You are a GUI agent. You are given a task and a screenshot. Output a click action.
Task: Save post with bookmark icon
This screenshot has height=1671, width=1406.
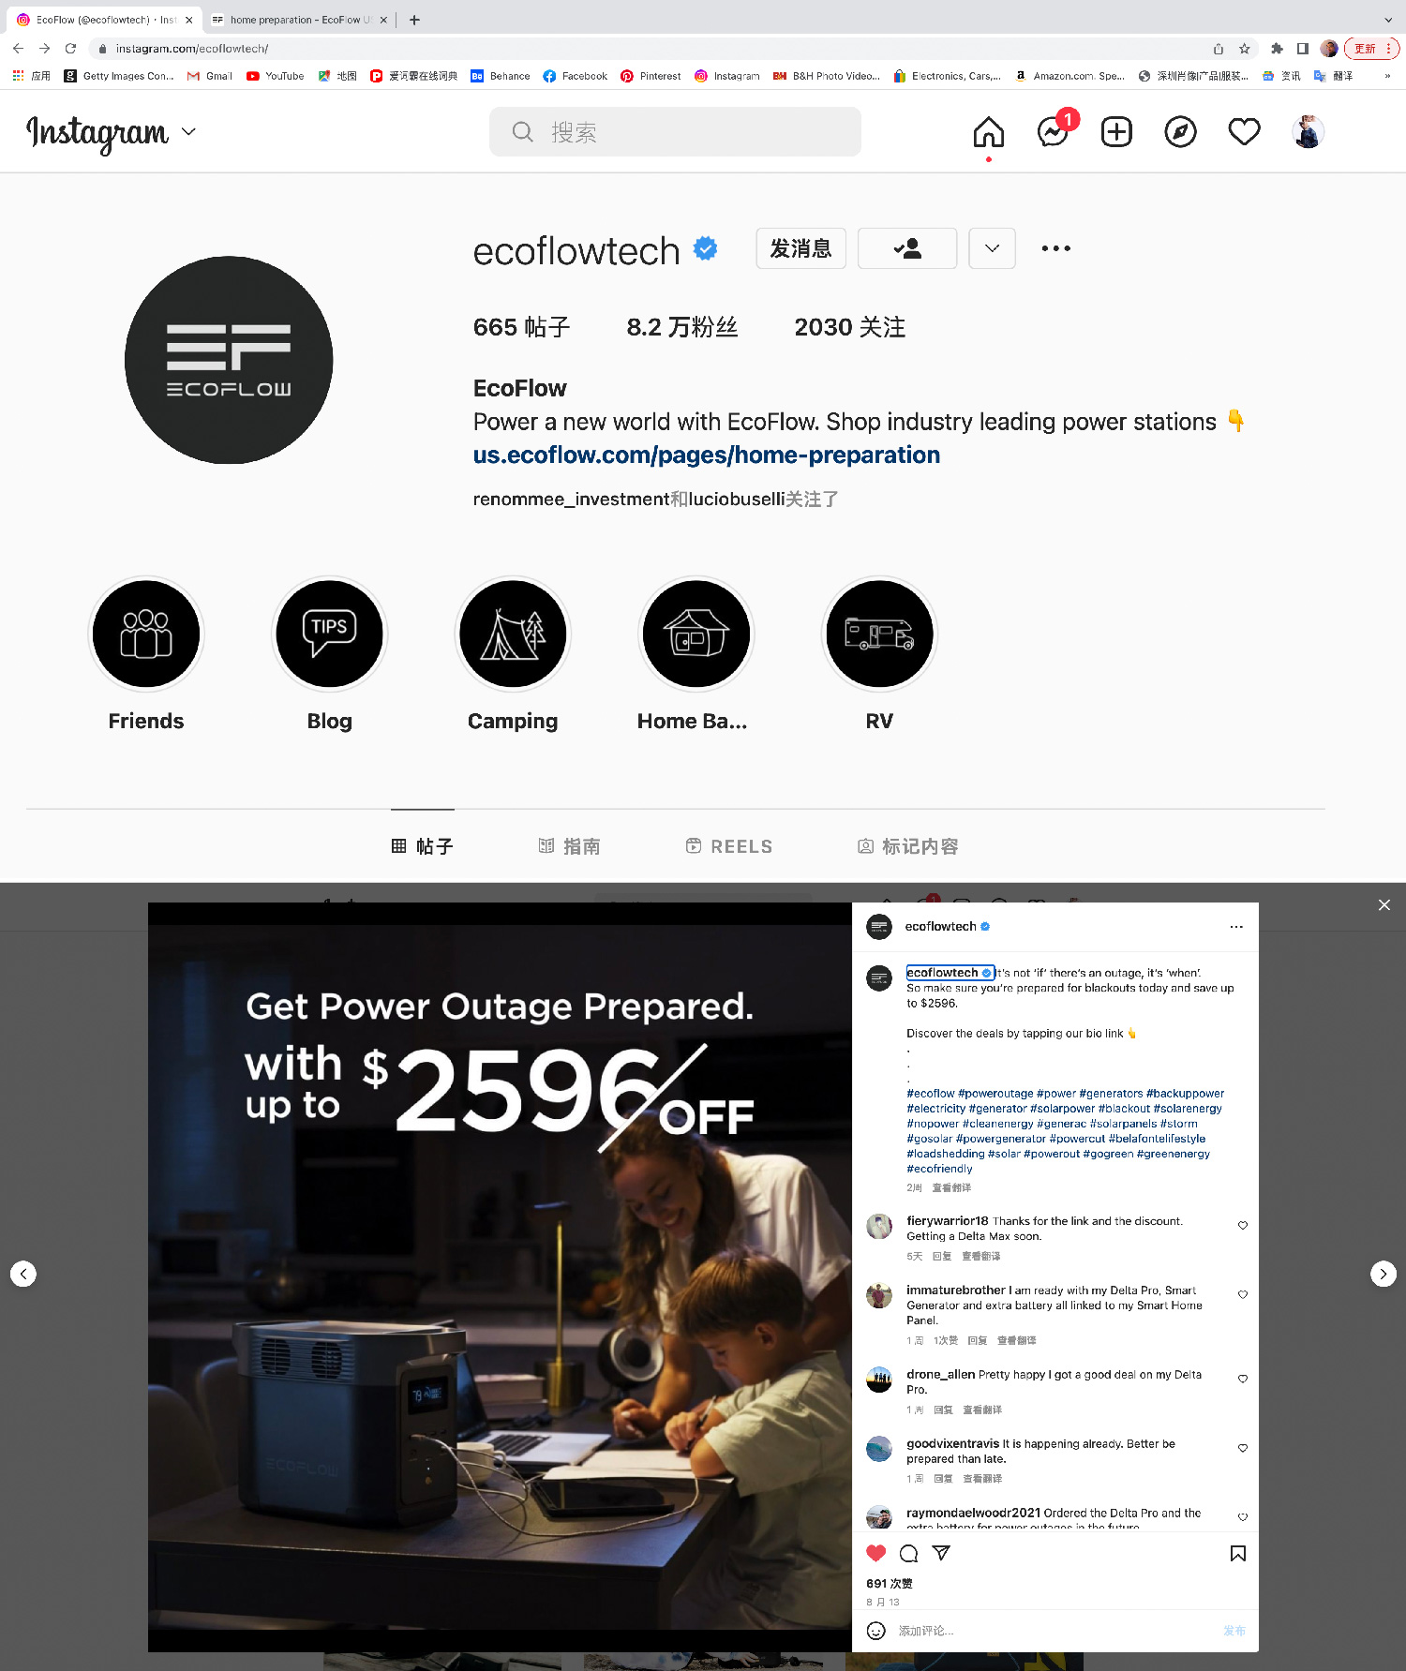point(1237,1553)
